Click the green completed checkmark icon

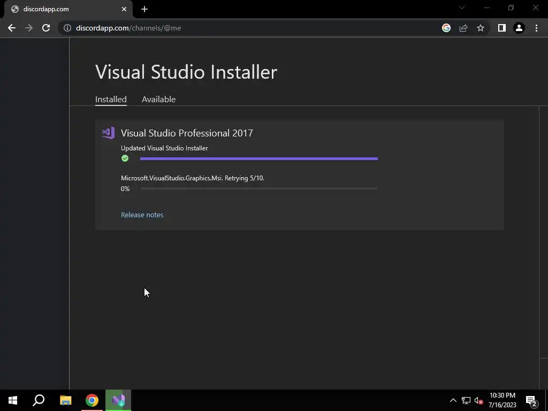(x=125, y=158)
